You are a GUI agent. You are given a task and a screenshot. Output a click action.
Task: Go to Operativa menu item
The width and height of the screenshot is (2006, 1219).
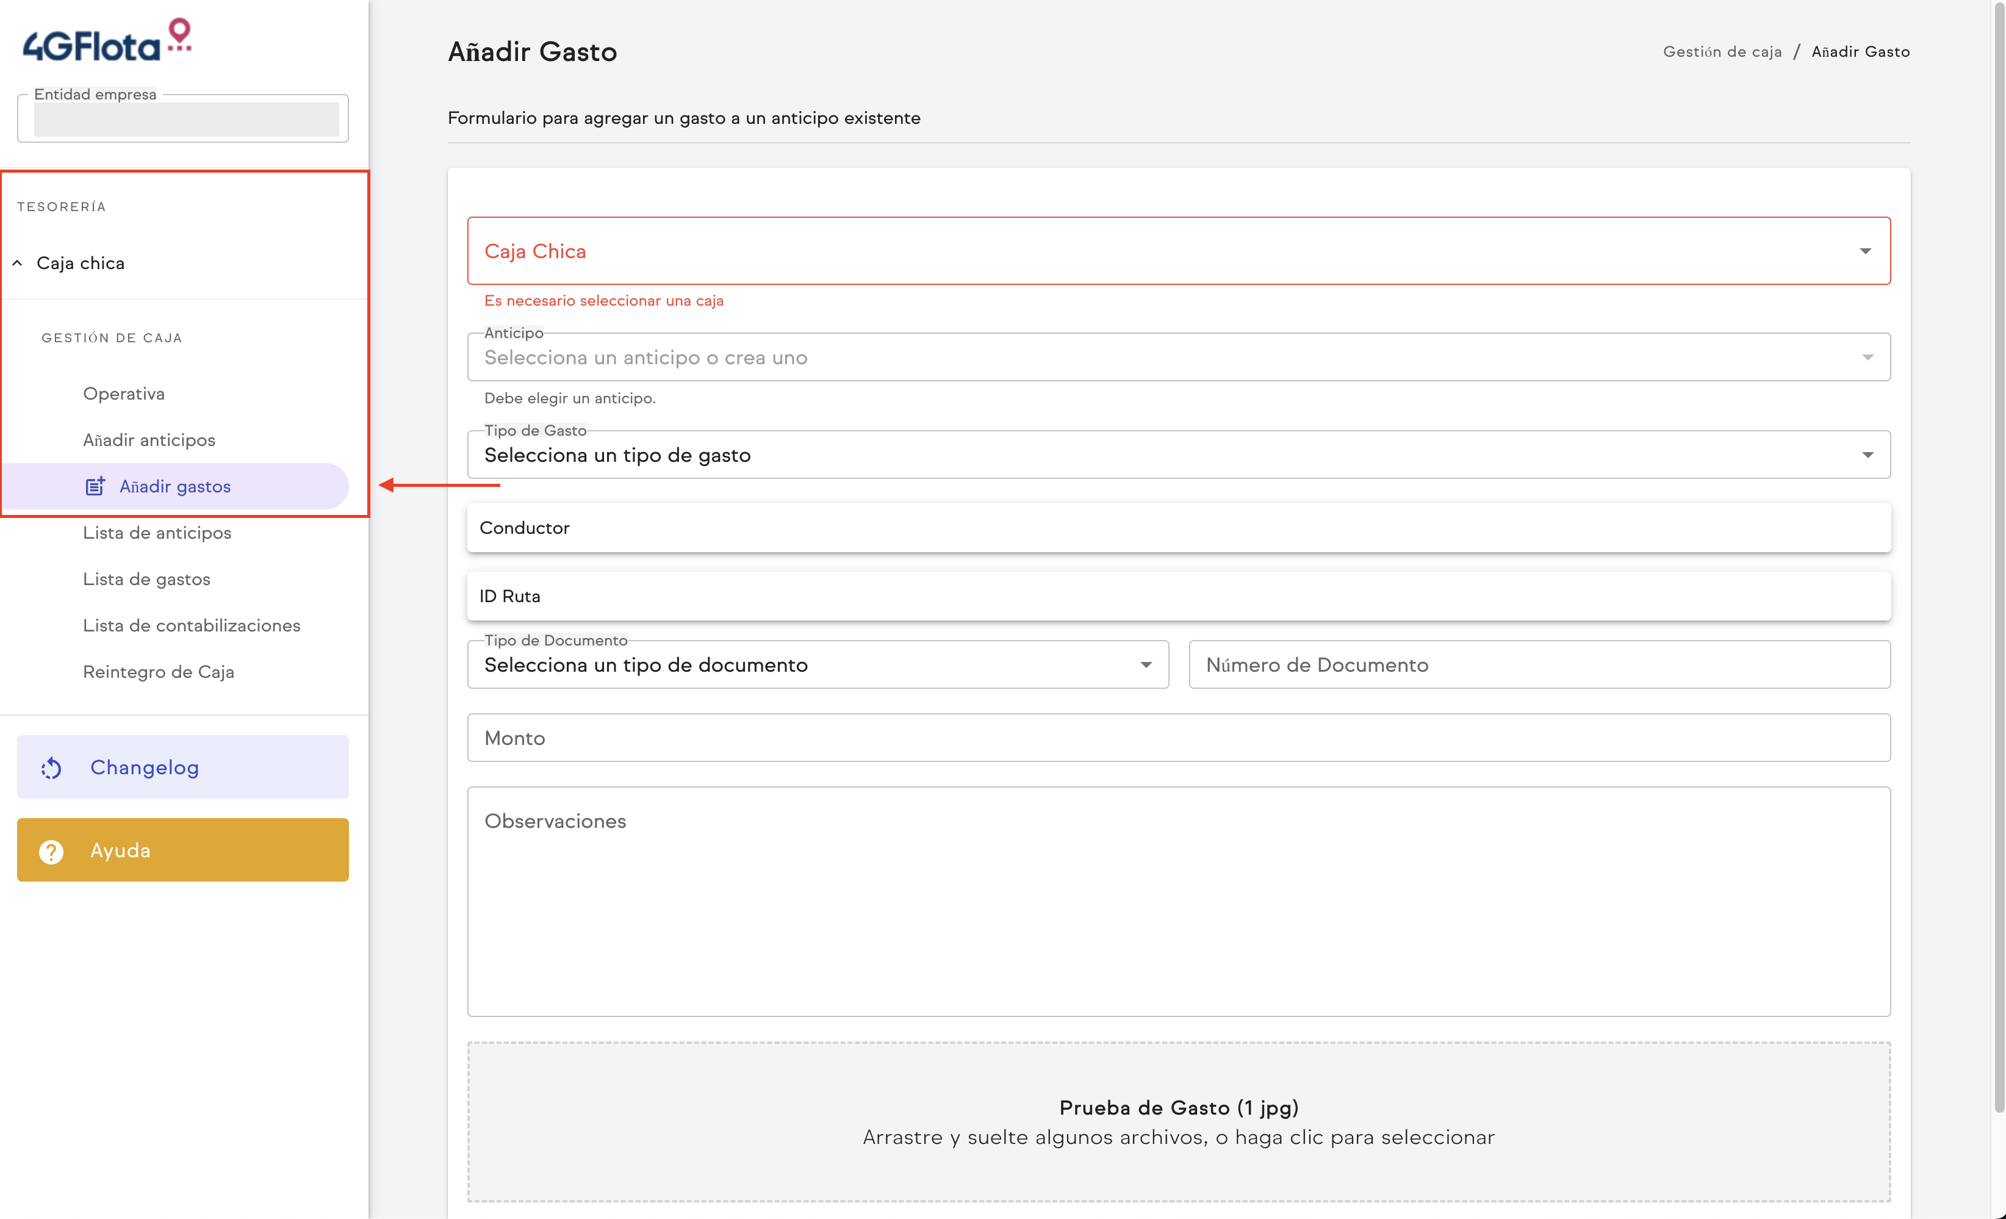click(124, 394)
